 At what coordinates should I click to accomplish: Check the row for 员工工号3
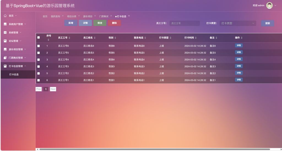point(39,67)
